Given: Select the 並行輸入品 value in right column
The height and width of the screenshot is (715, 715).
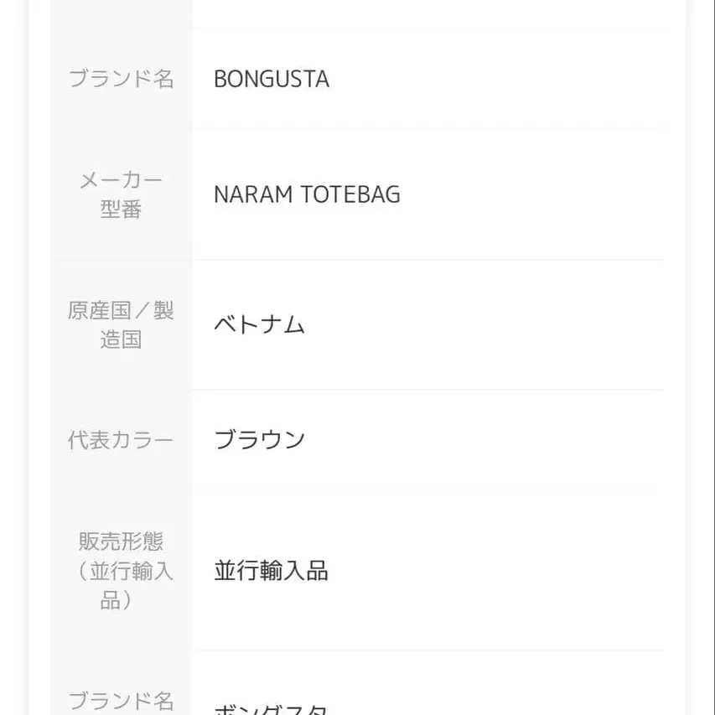Looking at the screenshot, I should (x=271, y=571).
